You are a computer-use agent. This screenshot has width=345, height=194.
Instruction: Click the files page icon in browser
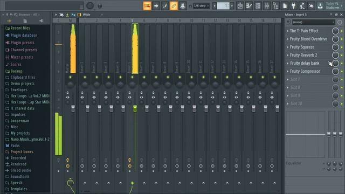click(25, 21)
